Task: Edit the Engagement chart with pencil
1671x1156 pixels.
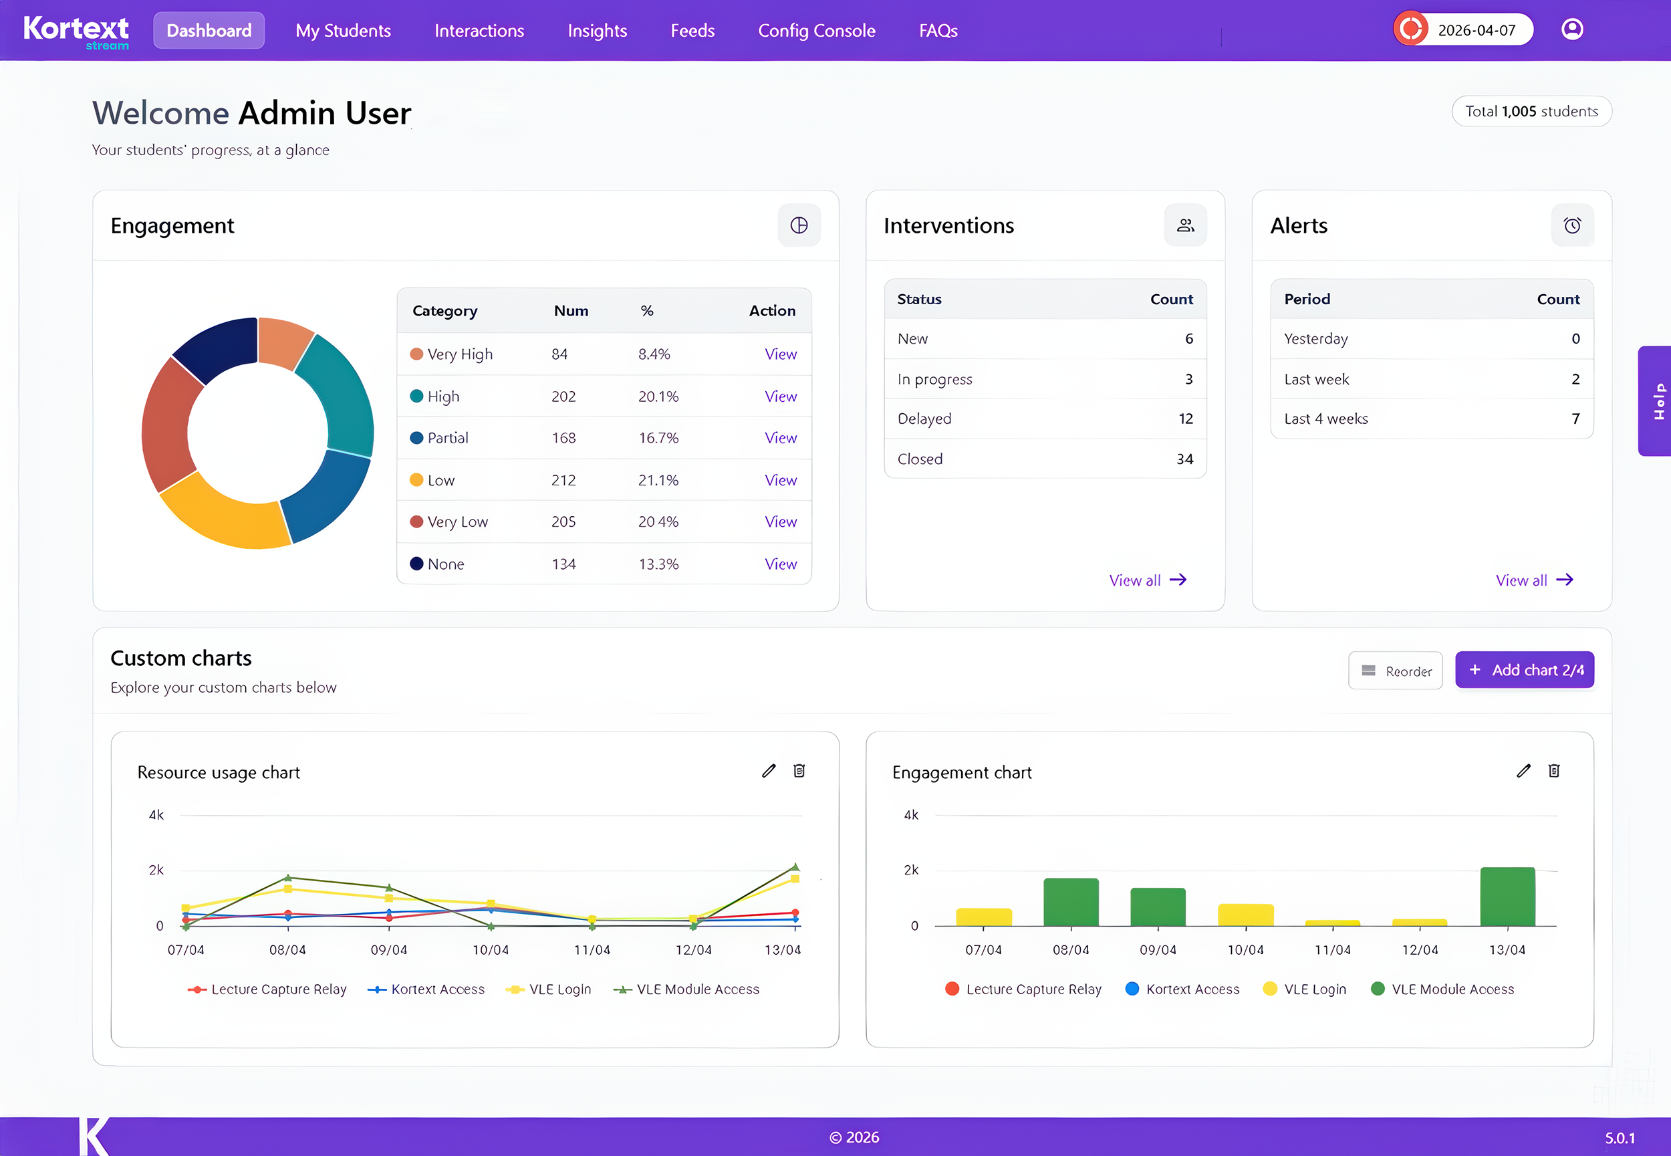Action: point(1523,771)
